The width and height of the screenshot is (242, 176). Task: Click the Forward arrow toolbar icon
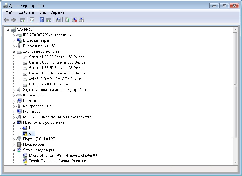(x=13, y=20)
